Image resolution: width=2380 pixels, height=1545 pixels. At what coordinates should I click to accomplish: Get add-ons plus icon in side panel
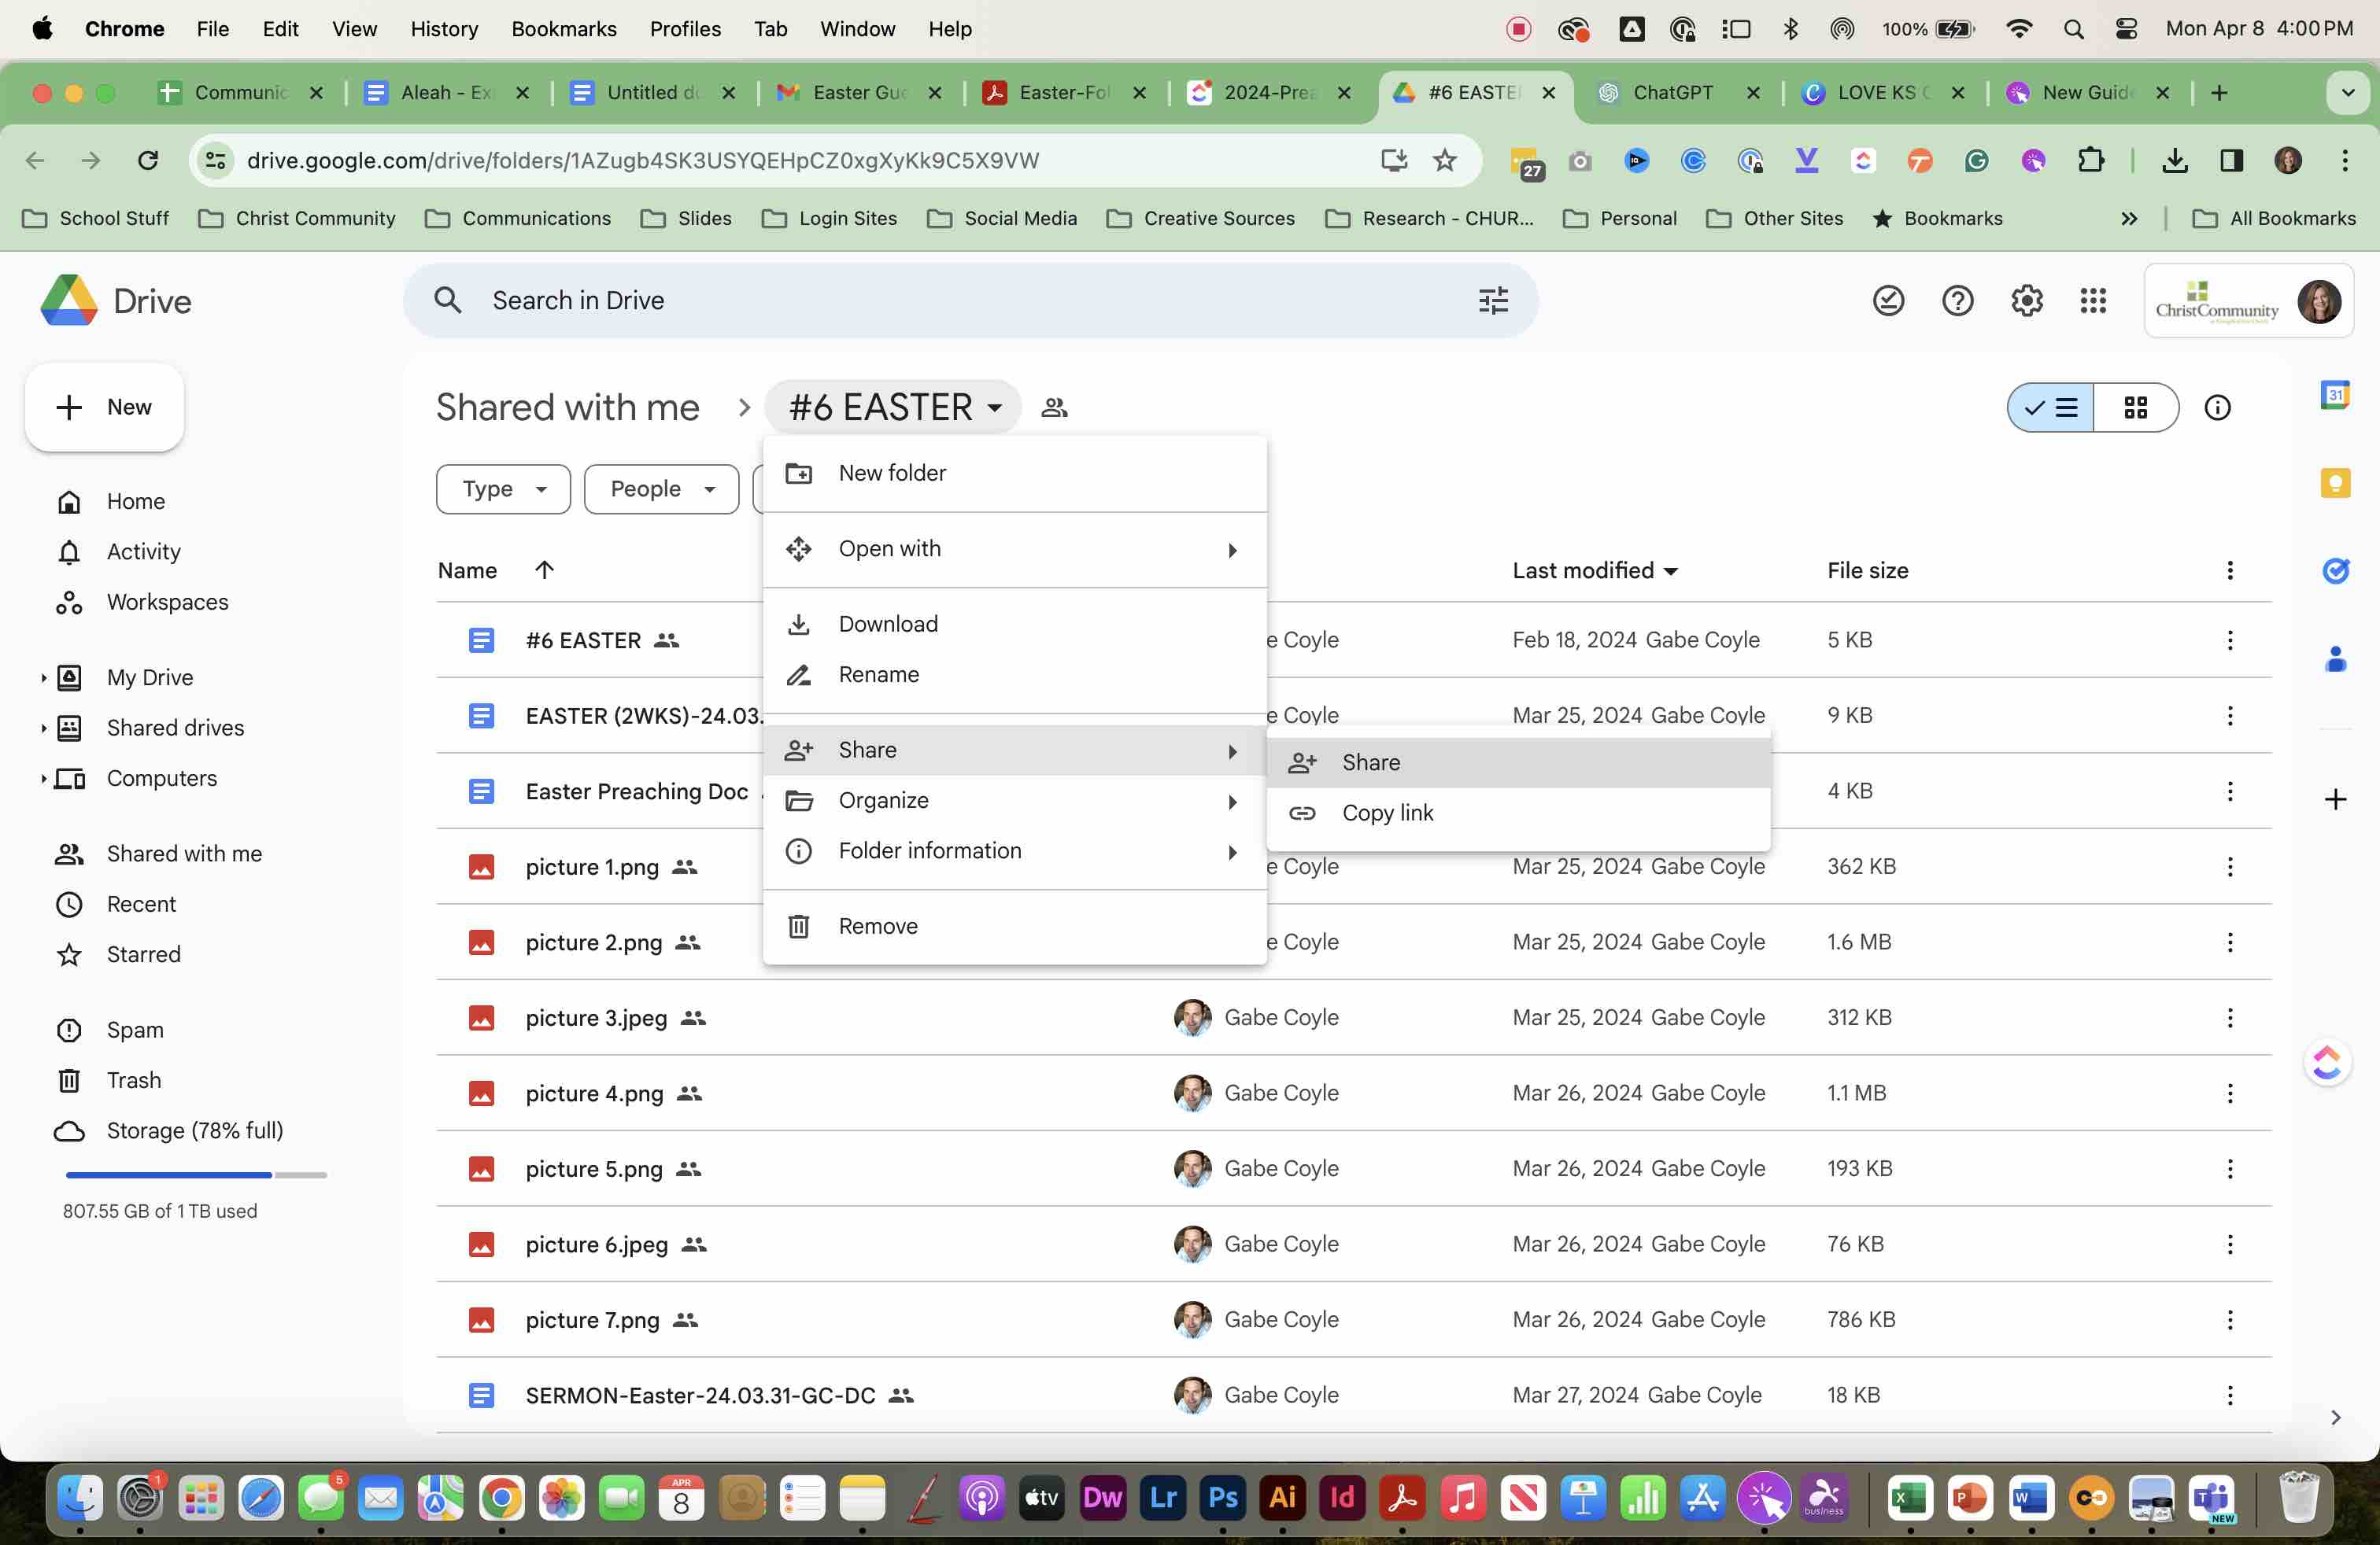coord(2335,798)
